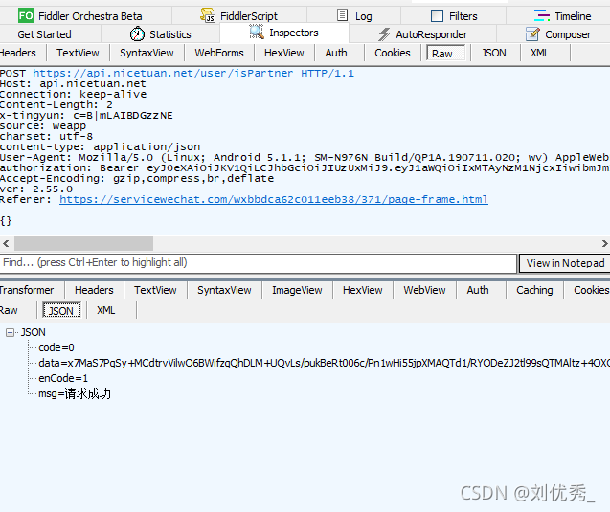610x512 pixels.
Task: Click the Statistics stopwatch icon
Action: (137, 33)
